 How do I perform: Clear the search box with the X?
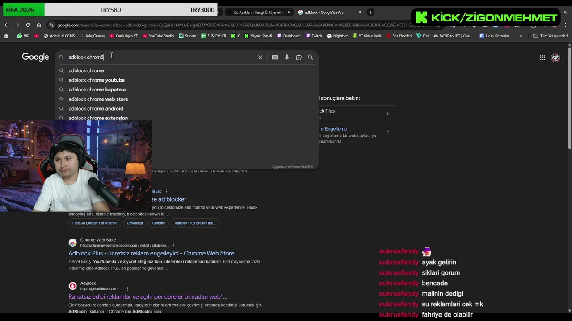click(x=260, y=57)
